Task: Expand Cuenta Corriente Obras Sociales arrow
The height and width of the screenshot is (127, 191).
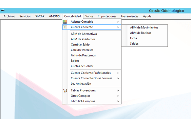Action: pos(118,78)
